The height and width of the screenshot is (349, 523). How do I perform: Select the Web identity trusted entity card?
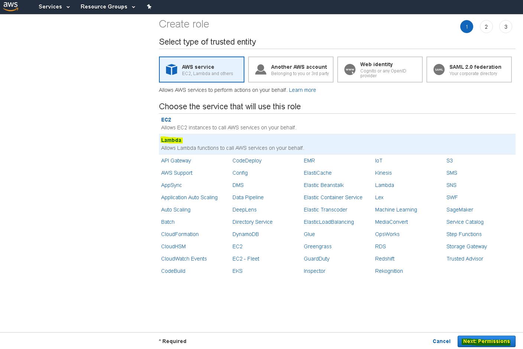[x=380, y=70]
